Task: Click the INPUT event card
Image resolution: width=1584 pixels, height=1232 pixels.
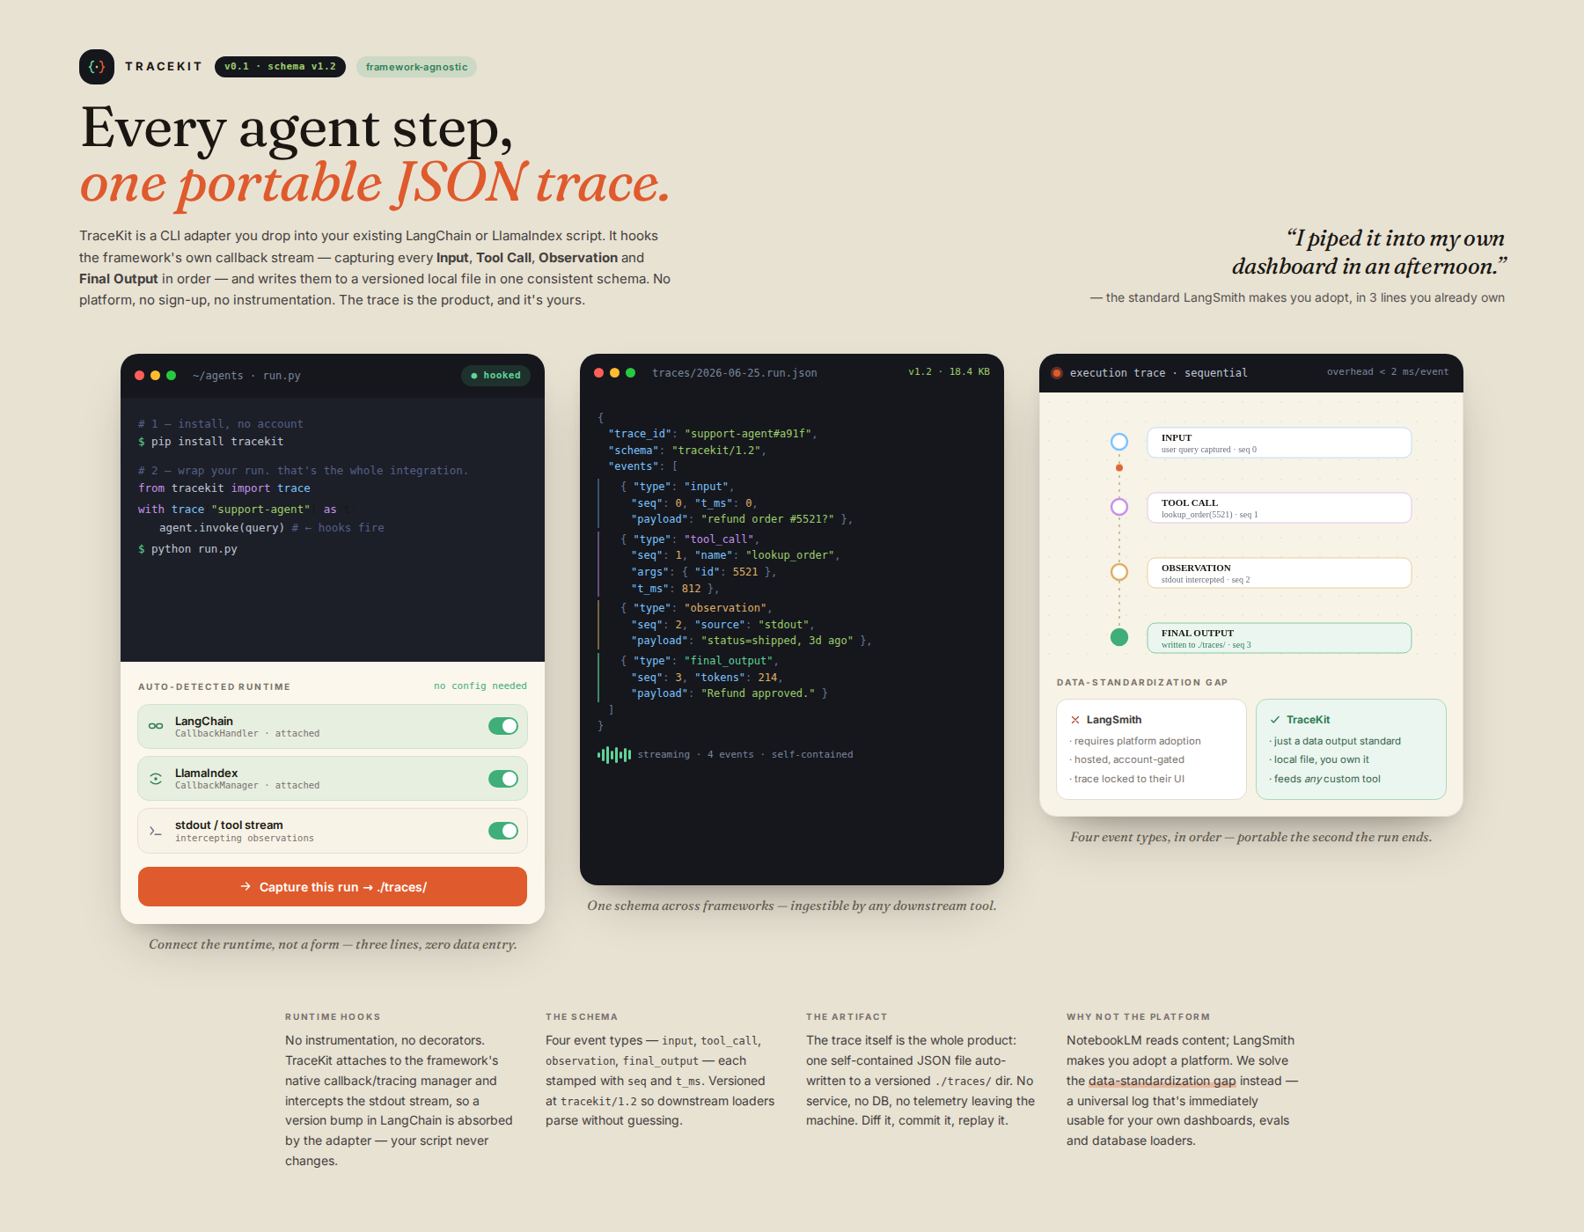Action: 1280,443
